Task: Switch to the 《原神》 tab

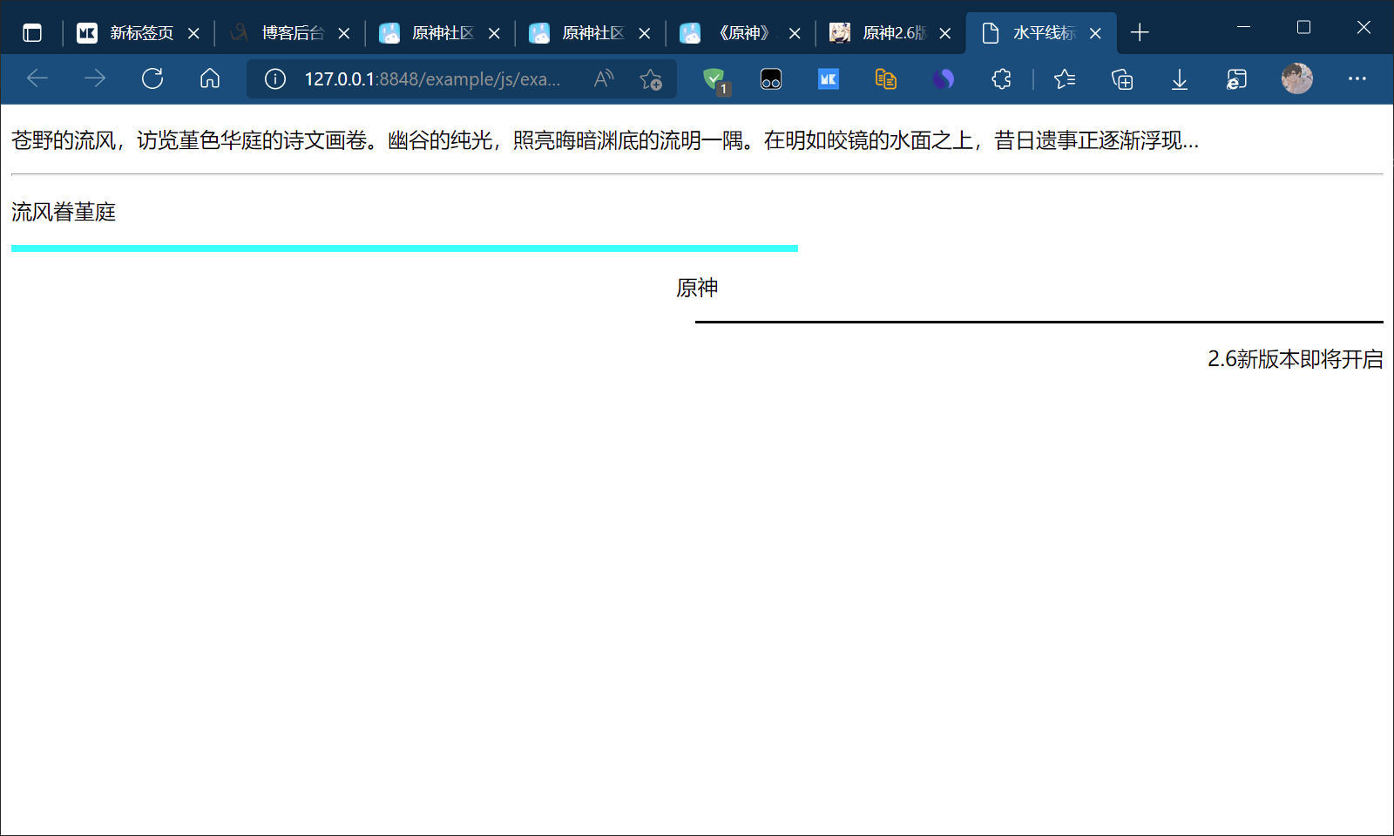Action: (x=741, y=33)
